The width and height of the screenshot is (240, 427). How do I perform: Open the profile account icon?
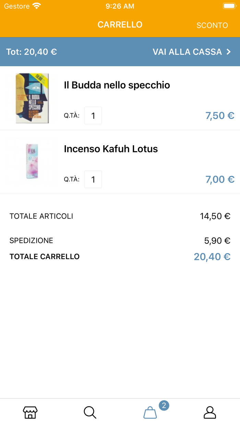click(210, 413)
